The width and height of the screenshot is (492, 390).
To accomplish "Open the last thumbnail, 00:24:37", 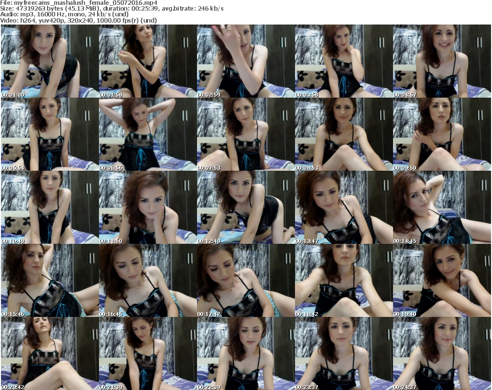I will (x=442, y=353).
